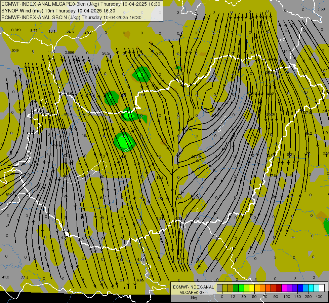Screen dimensions: 329x303
Task: Click the '0.701' value on the map
Action: point(160,54)
